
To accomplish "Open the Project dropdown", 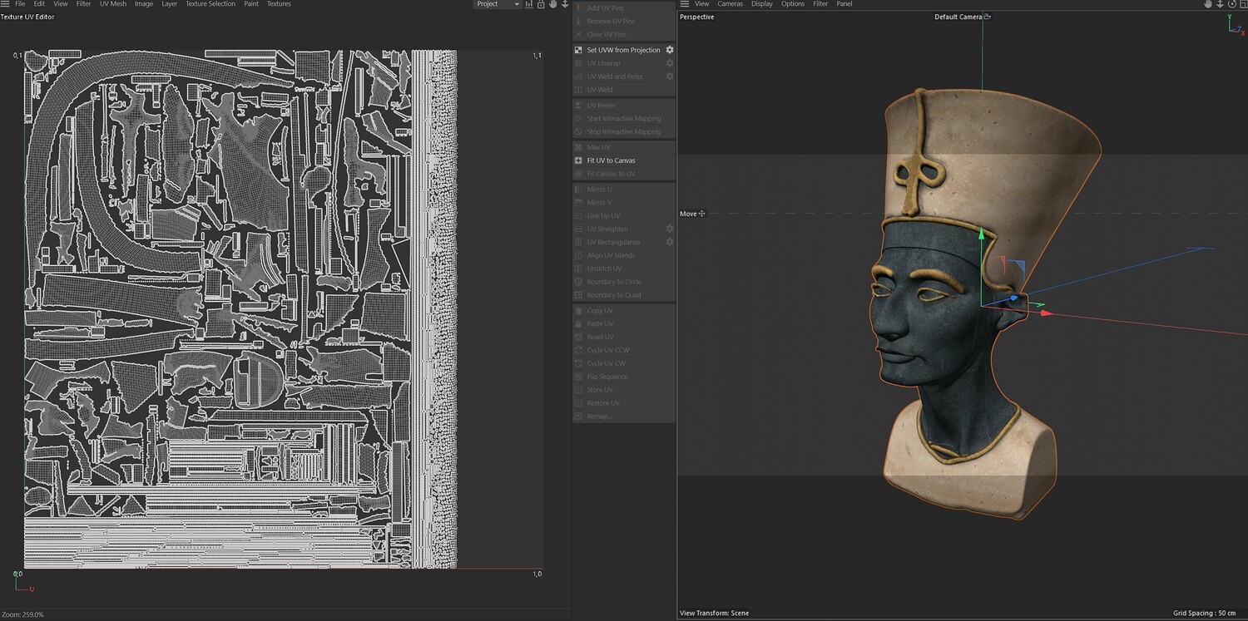I will tap(497, 4).
